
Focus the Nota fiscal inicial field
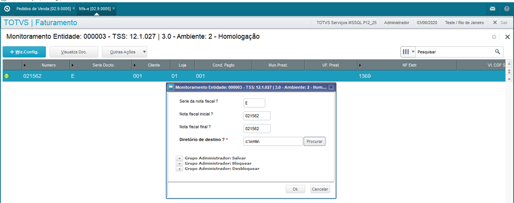click(x=257, y=116)
